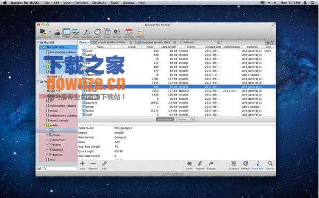Expand the Functions node
Screen dimensions: 319x198
click(47, 140)
